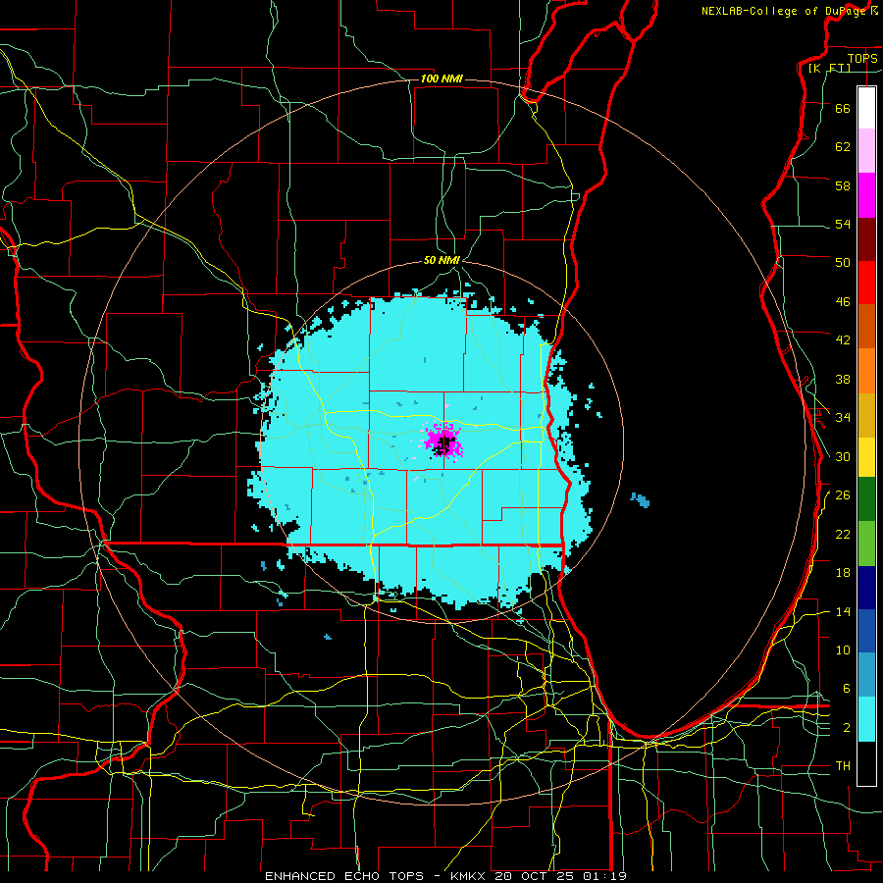Click the 100 NMI range ring label
883x883 pixels.
441,78
